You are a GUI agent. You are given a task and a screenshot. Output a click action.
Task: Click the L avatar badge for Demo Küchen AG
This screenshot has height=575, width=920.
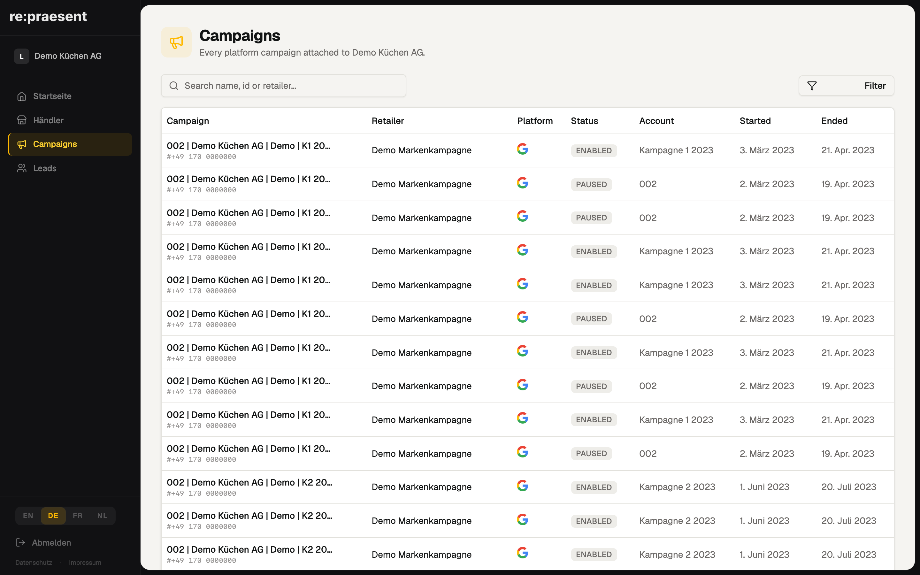(22, 56)
